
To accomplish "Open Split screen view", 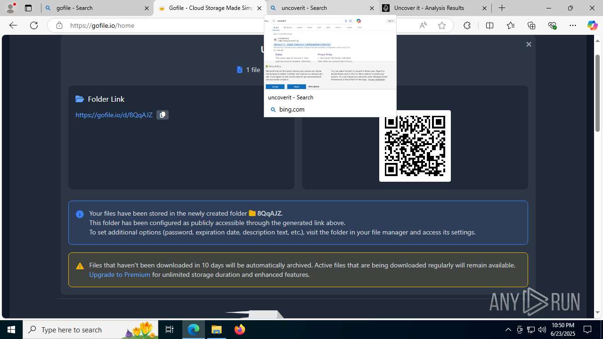I will 489,25.
